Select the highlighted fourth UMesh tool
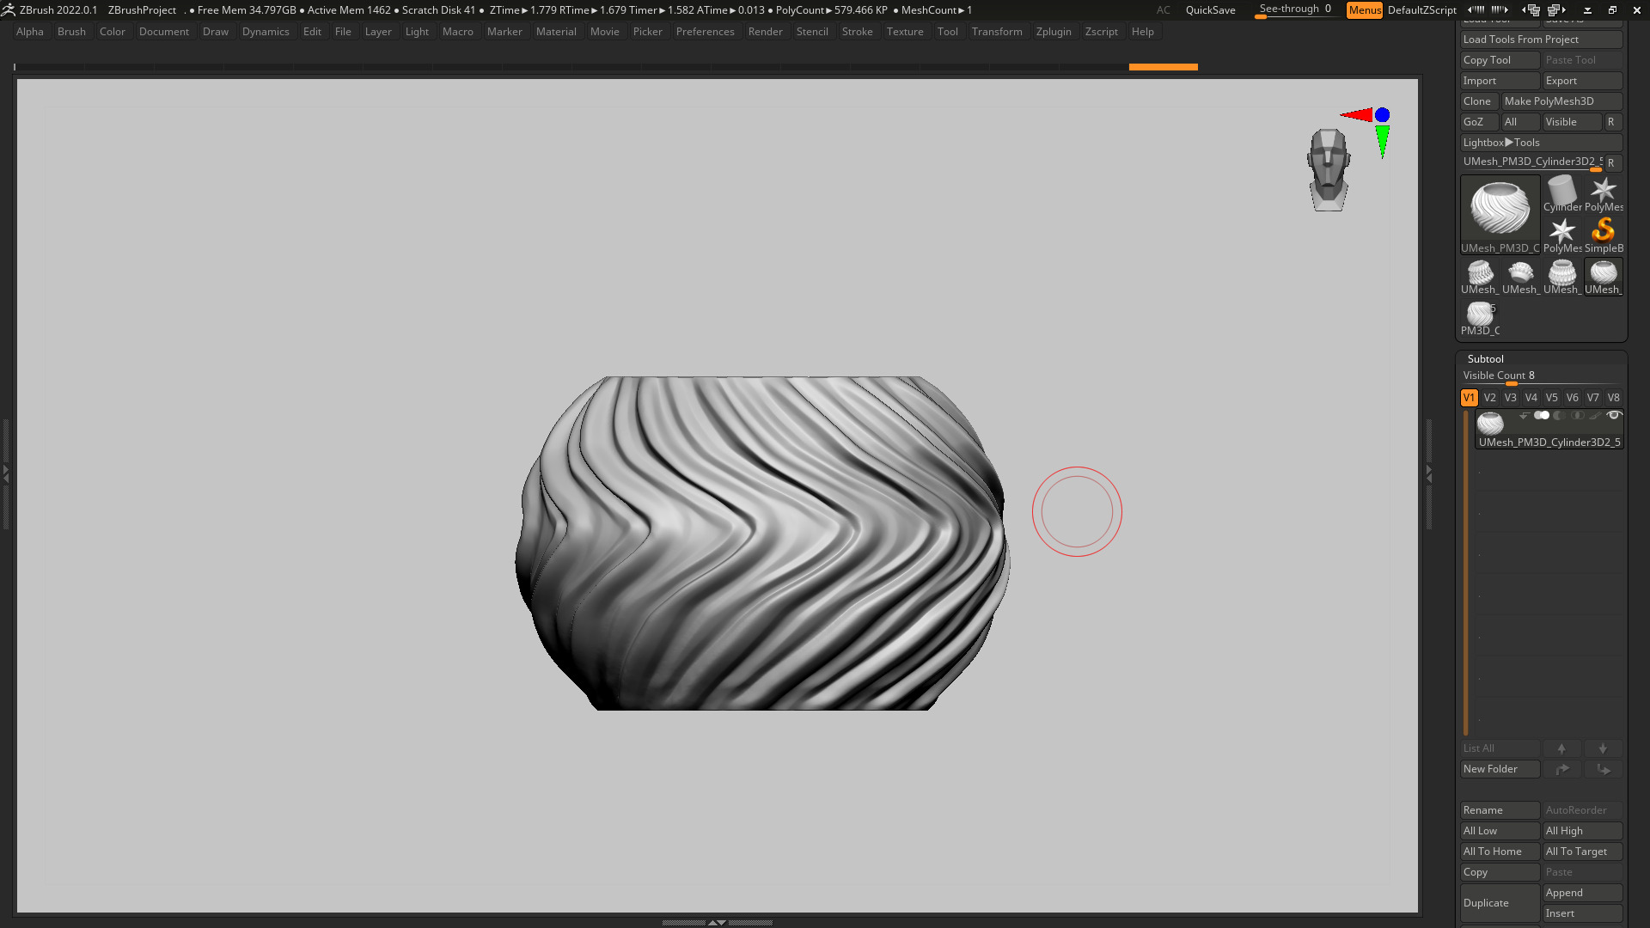The image size is (1650, 928). click(1603, 277)
